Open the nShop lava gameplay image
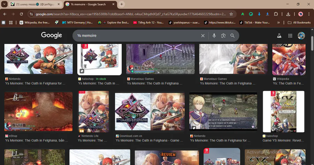314x165 pixels. coord(38,112)
